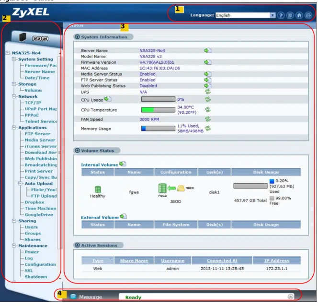318x306 pixels.
Task: Open Dropbox settings in the tree
Action: point(34,202)
